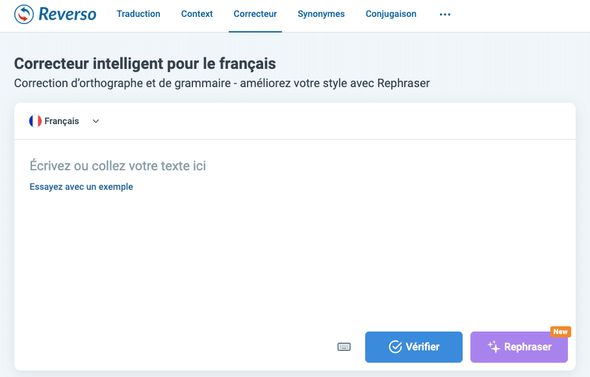Show the virtual keyboard icon
Viewport: 590px width, 377px height.
pos(344,347)
